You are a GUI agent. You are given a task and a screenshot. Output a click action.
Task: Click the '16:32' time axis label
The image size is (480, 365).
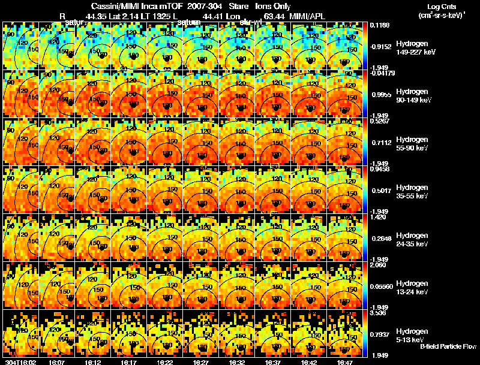pos(237,362)
